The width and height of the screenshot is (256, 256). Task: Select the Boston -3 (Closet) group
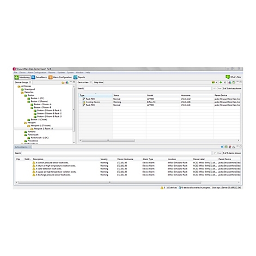[x=39, y=119]
